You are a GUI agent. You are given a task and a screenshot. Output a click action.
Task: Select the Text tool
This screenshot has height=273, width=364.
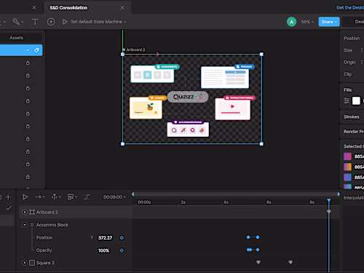(35, 22)
